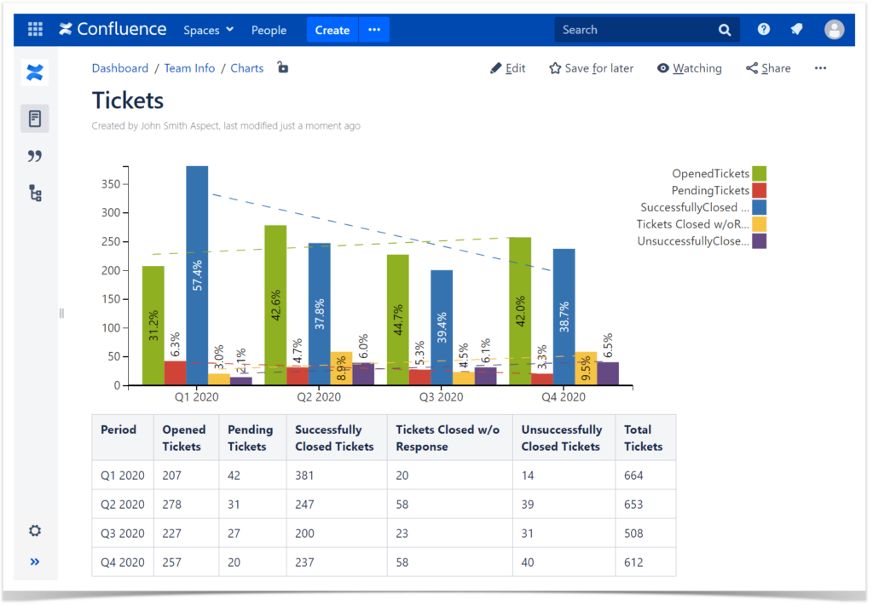The image size is (873, 606).
Task: Open help via the question mark icon
Action: coord(763,29)
